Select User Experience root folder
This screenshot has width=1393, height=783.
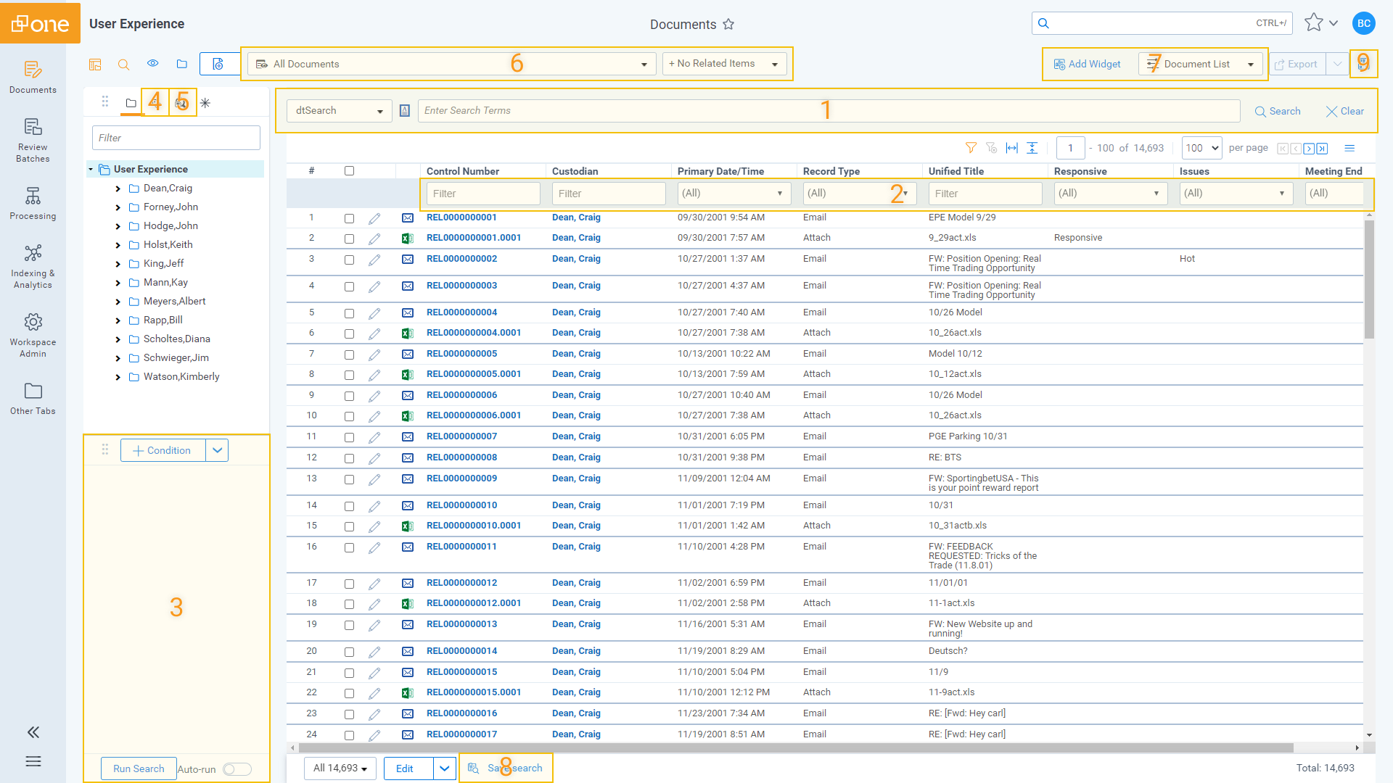point(151,169)
